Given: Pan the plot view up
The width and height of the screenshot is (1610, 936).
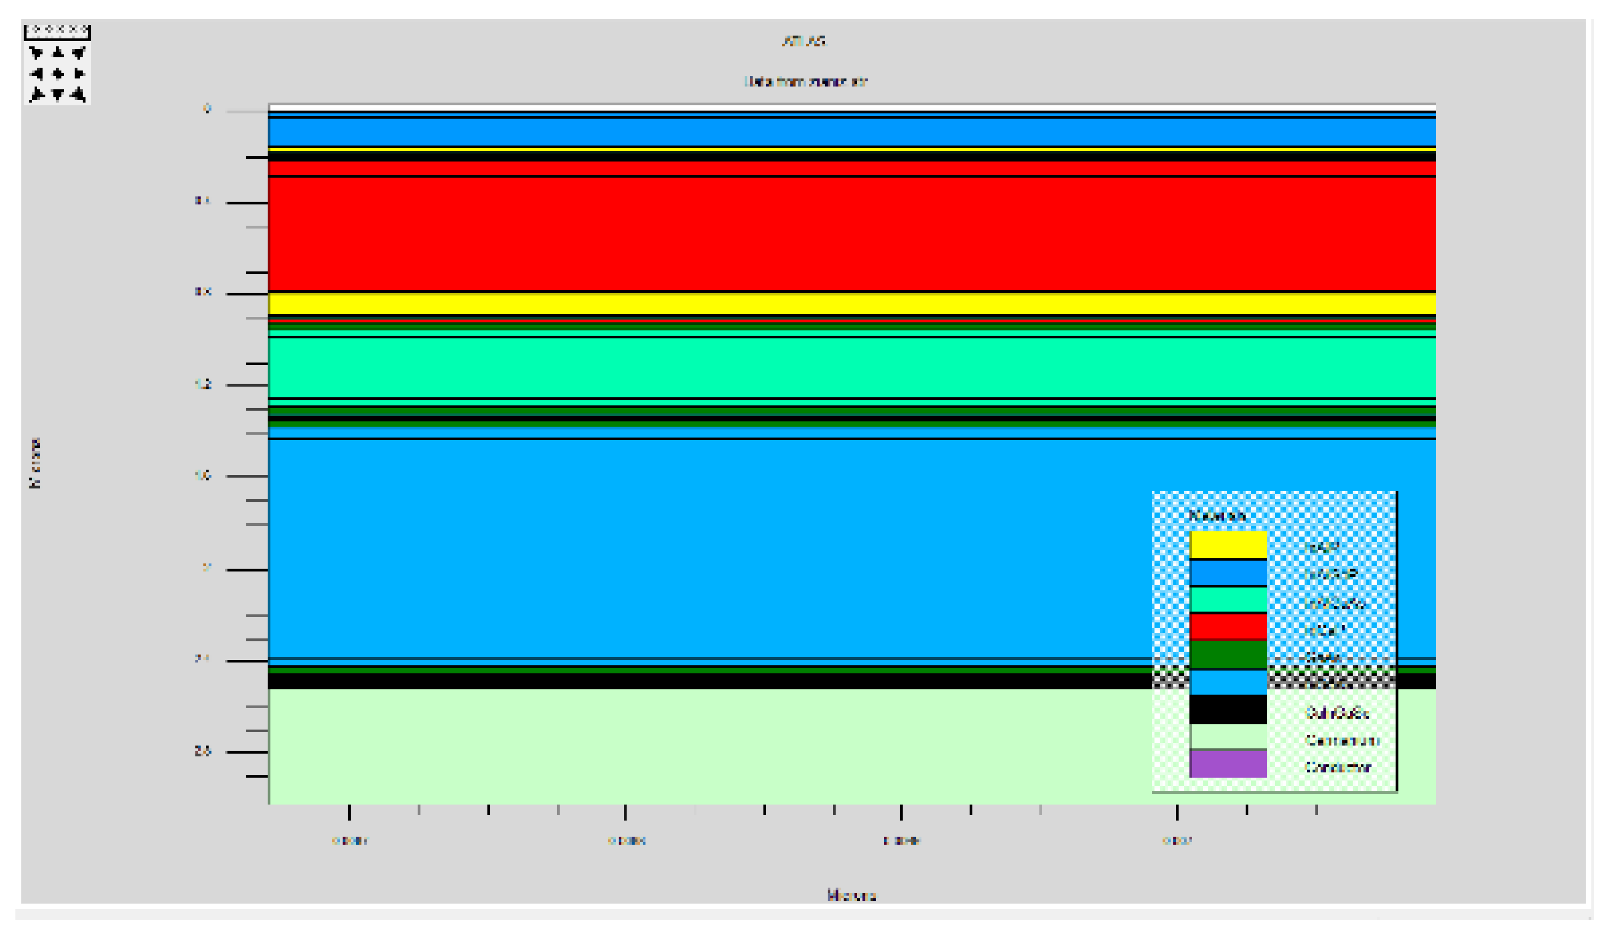Looking at the screenshot, I should point(57,53).
